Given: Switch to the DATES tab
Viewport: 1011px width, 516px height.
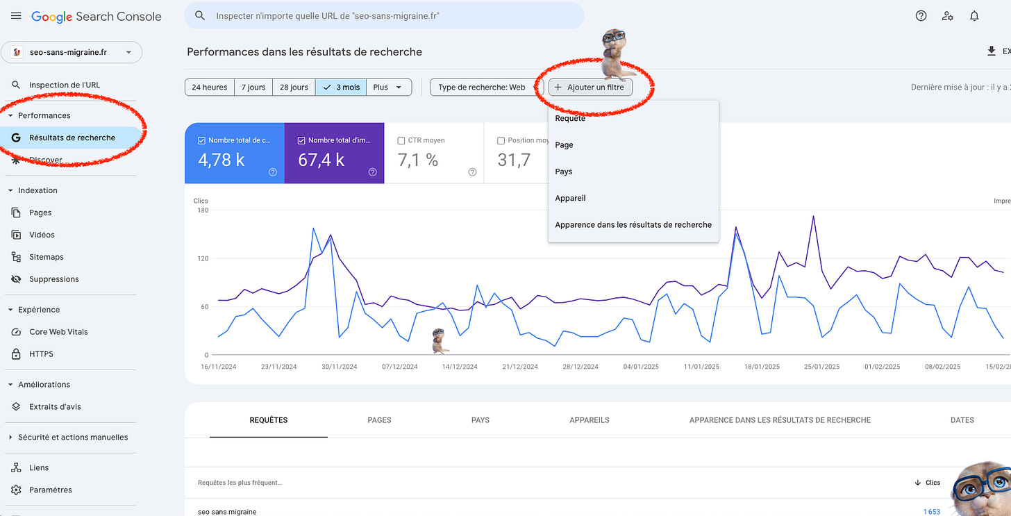Looking at the screenshot, I should pos(962,420).
